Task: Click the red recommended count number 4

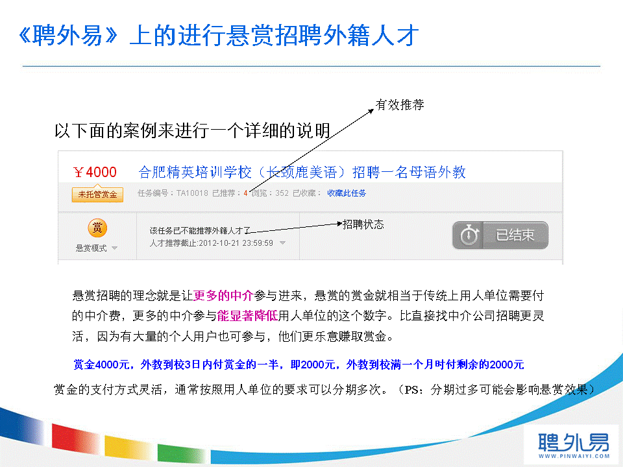Action: [245, 193]
